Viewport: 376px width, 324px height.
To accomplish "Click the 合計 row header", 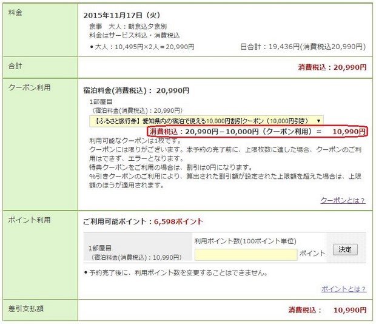I will [x=40, y=67].
